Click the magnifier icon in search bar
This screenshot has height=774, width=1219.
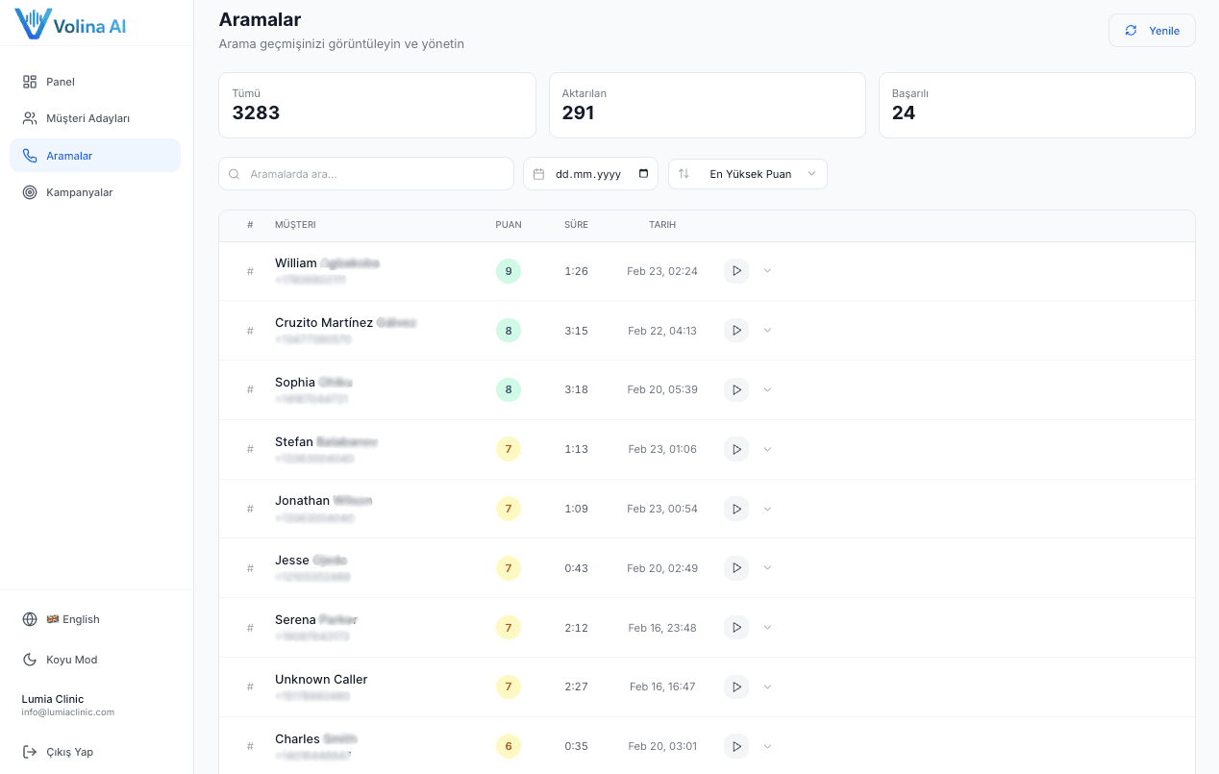(x=234, y=174)
